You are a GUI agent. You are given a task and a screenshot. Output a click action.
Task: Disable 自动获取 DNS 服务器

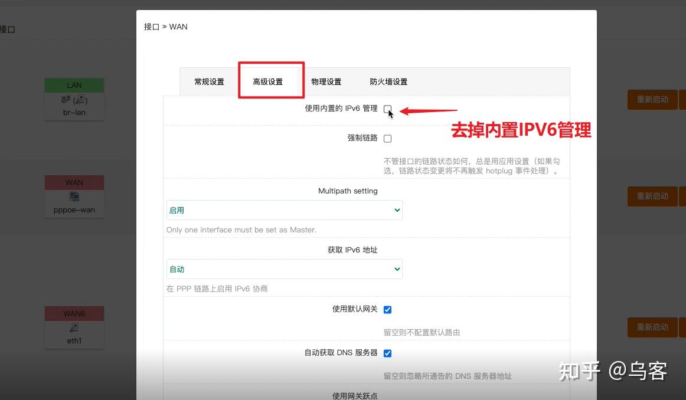[x=387, y=353]
